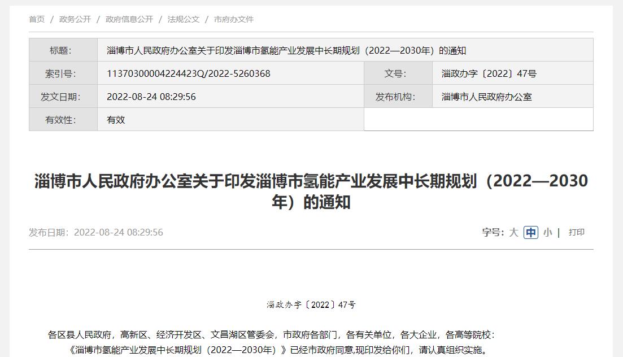623x357 pixels.
Task: Click the 标题 label cell in the table
Action: pyautogui.click(x=60, y=50)
